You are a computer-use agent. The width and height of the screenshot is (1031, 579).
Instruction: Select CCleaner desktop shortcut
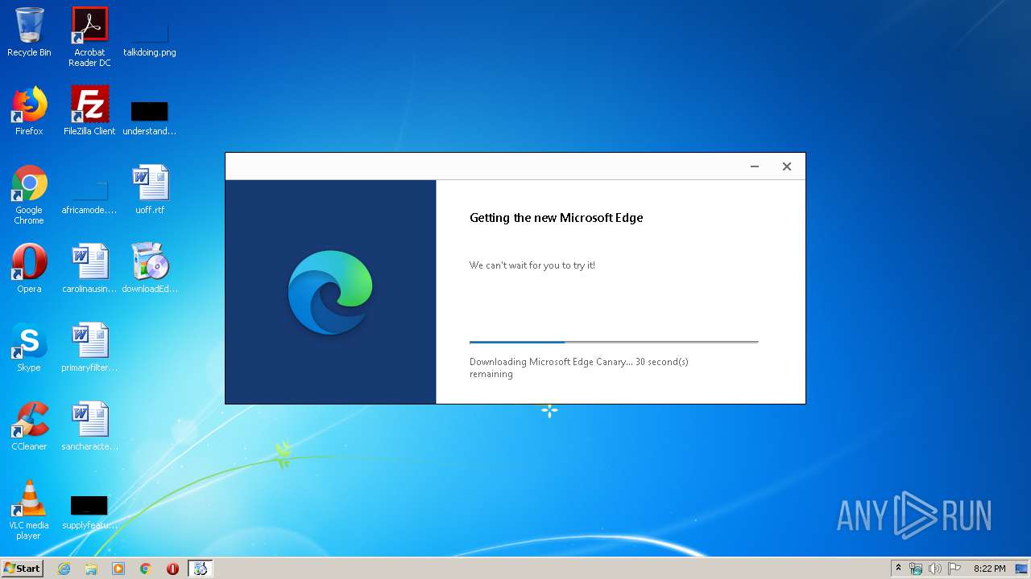coord(29,426)
